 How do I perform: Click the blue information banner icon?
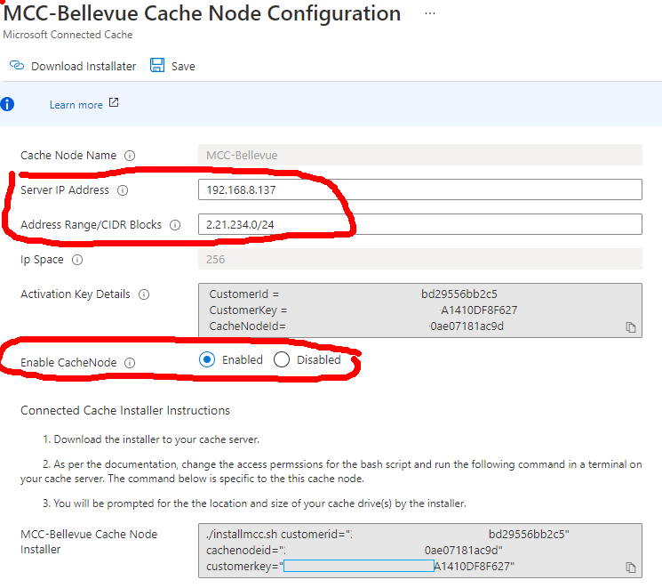[7, 104]
